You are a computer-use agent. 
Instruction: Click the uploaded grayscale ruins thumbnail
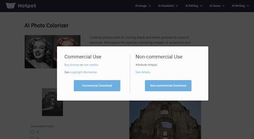click(52, 102)
